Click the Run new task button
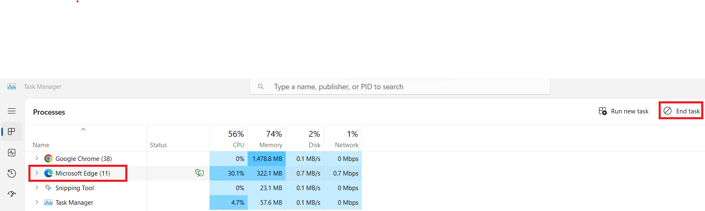This screenshot has height=211, width=705. point(624,111)
